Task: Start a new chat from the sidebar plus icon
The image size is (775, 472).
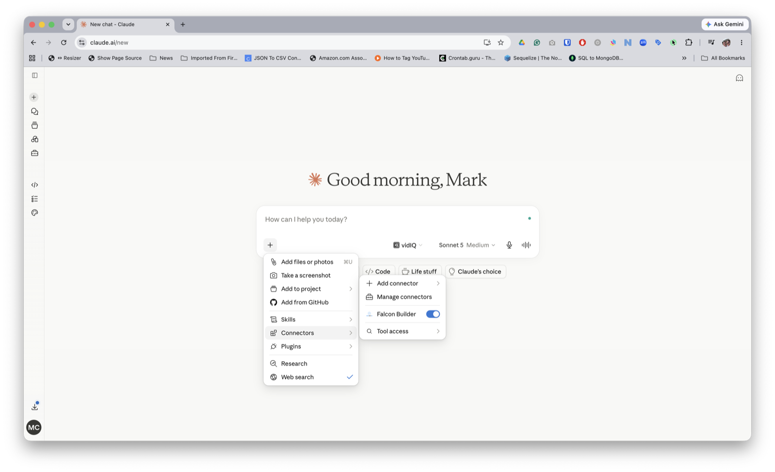Action: (x=34, y=97)
